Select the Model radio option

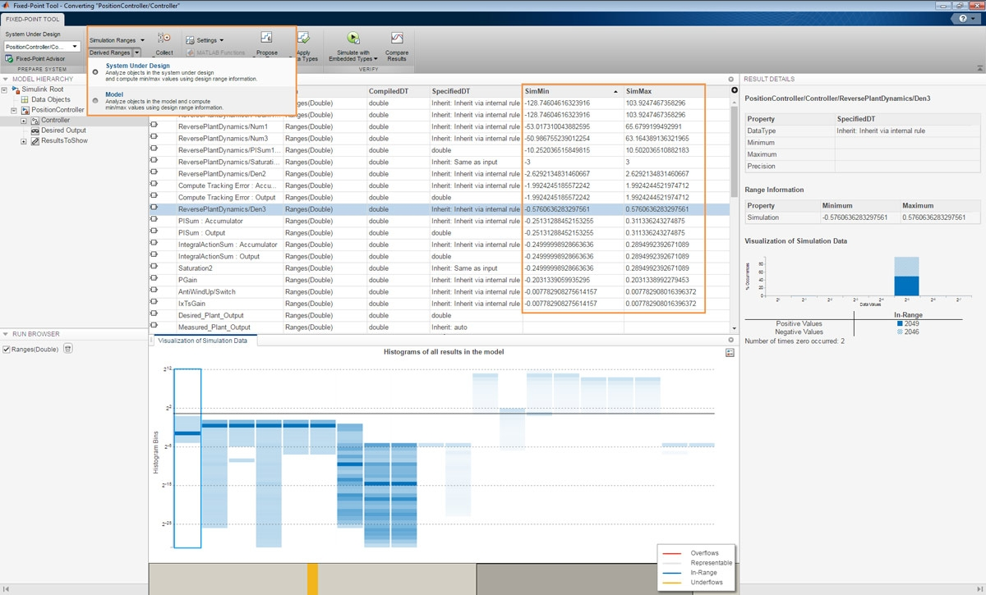point(96,101)
